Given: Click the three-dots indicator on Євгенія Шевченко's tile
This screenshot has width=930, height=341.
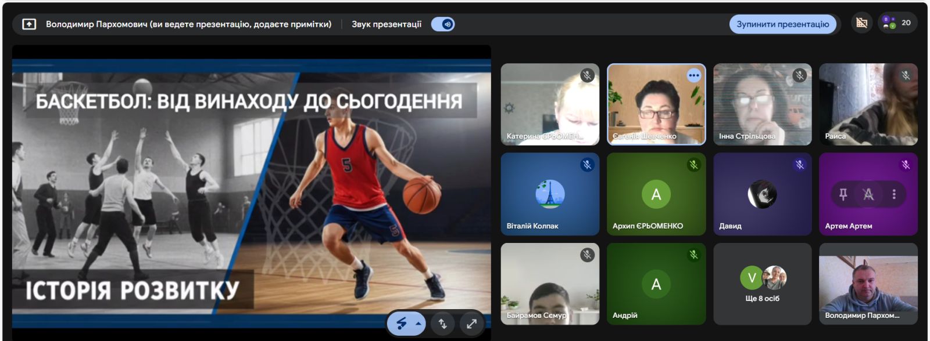Looking at the screenshot, I should point(693,75).
